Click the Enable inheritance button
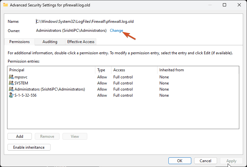 pyautogui.click(x=29, y=147)
